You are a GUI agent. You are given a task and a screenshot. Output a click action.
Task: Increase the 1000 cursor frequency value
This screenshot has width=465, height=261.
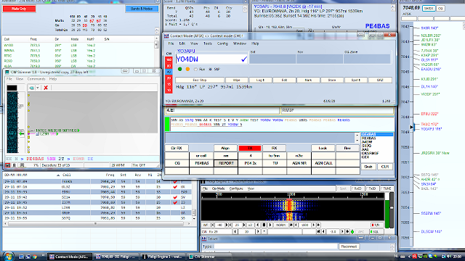313,225
